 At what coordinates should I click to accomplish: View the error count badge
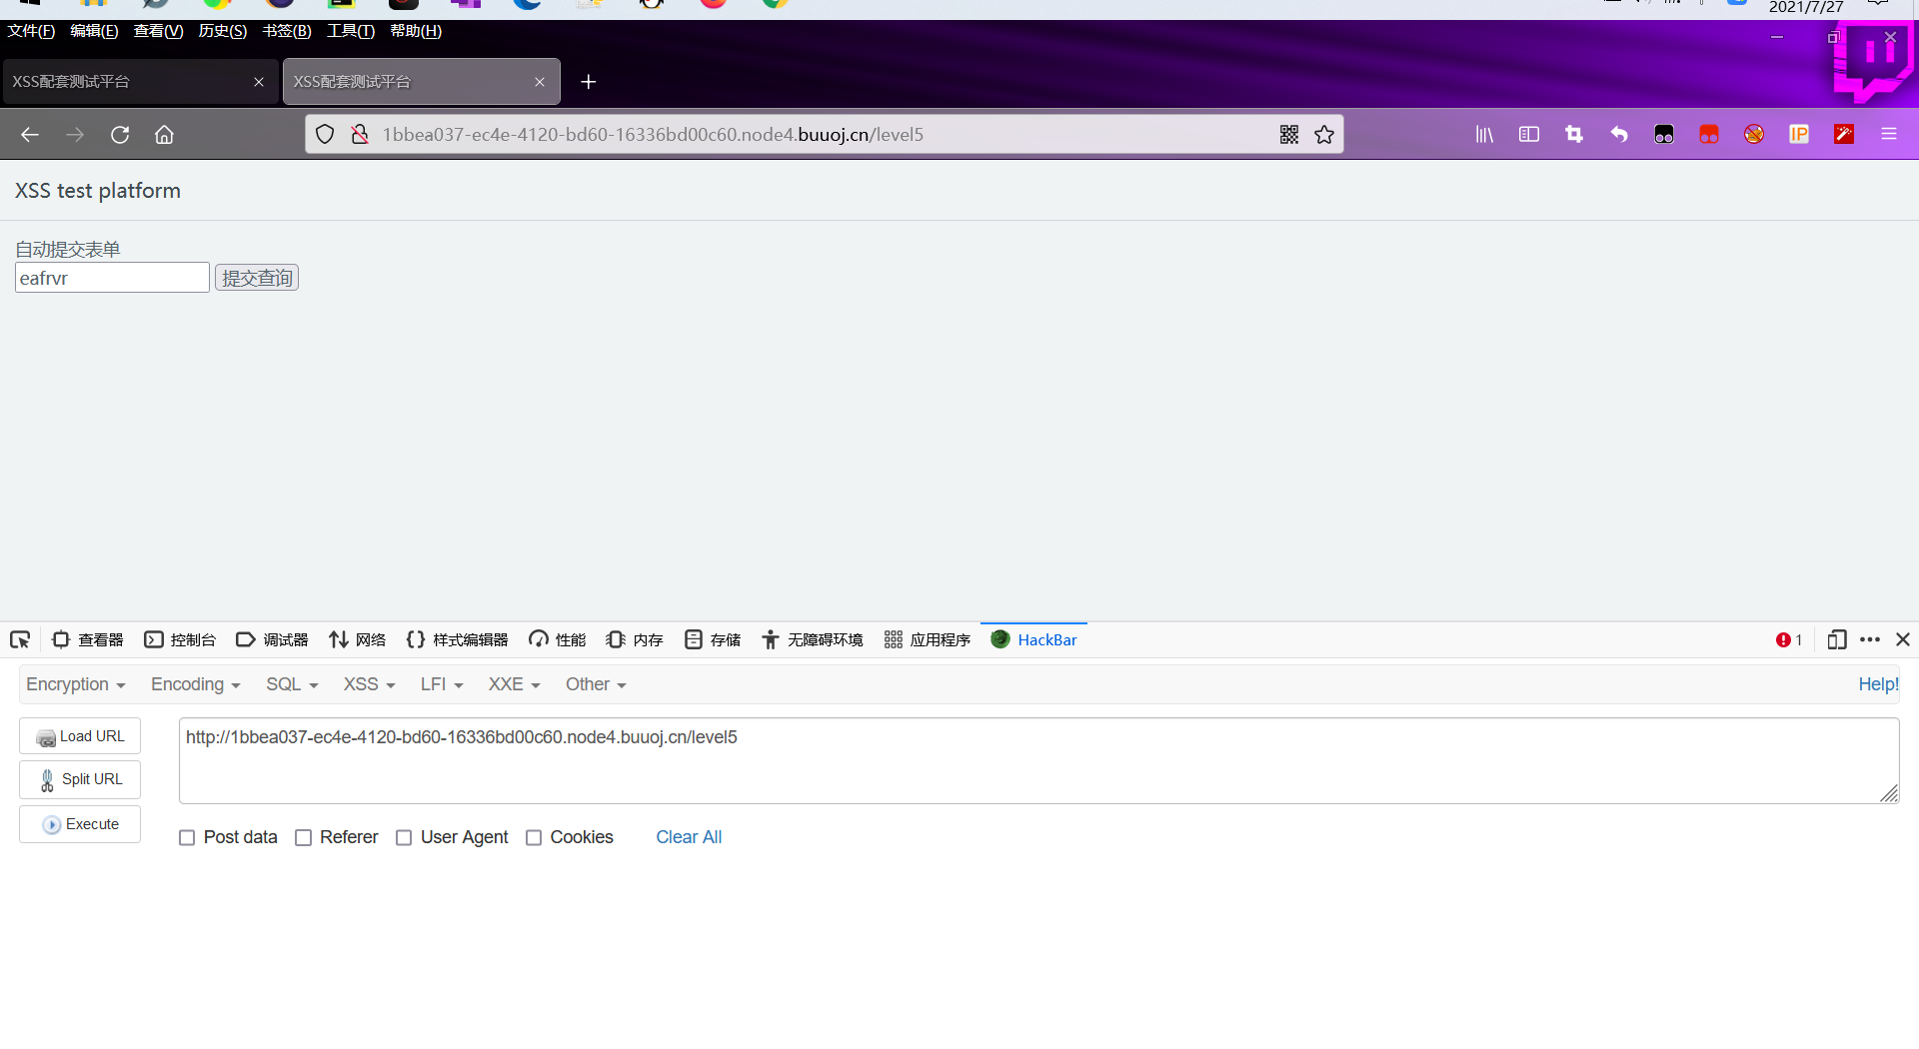[x=1789, y=640]
